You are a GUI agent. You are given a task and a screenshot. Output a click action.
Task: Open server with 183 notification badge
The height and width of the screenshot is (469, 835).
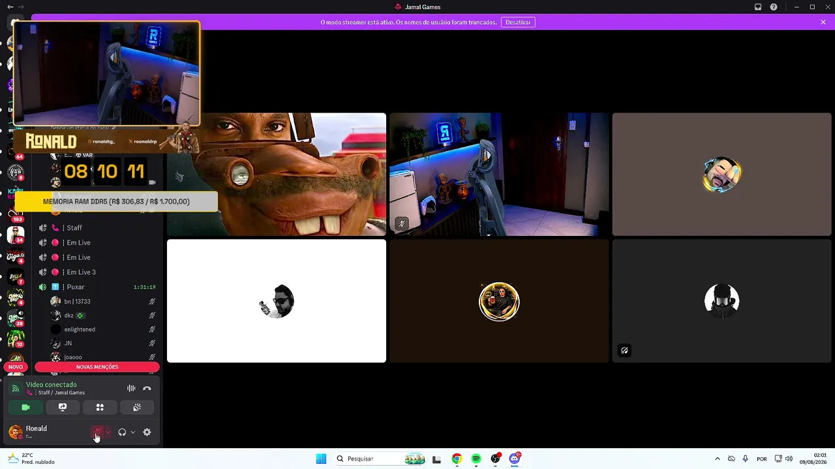click(16, 212)
